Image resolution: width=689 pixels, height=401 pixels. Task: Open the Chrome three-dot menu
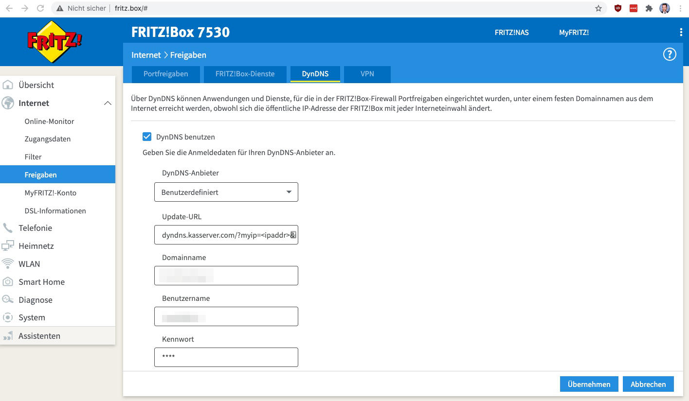tap(680, 8)
